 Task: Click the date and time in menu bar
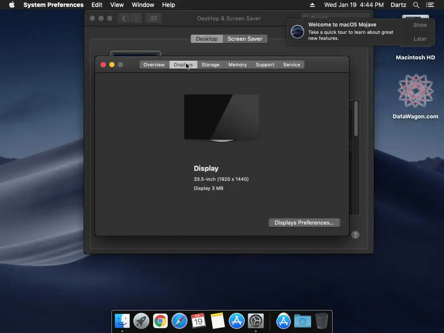[x=354, y=5]
